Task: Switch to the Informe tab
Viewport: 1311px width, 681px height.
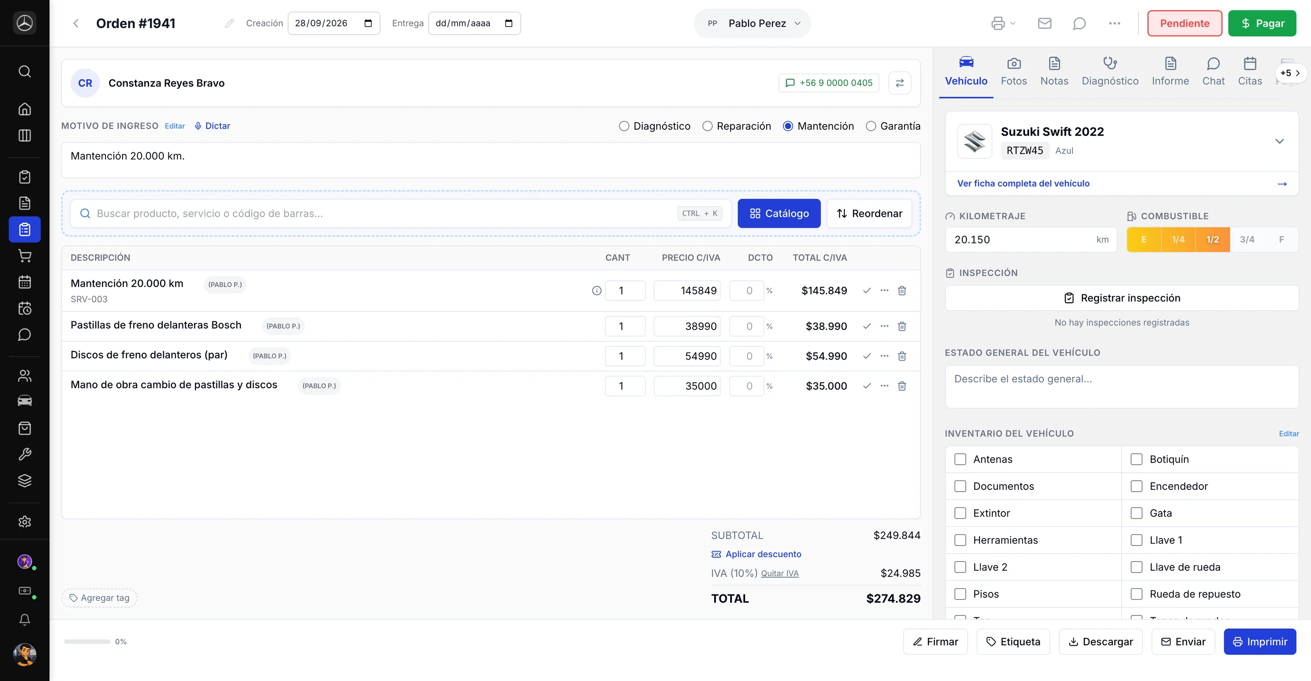Action: [x=1170, y=72]
